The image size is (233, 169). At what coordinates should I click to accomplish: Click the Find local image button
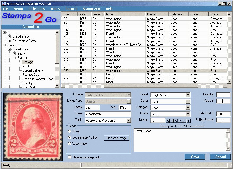click(117, 138)
